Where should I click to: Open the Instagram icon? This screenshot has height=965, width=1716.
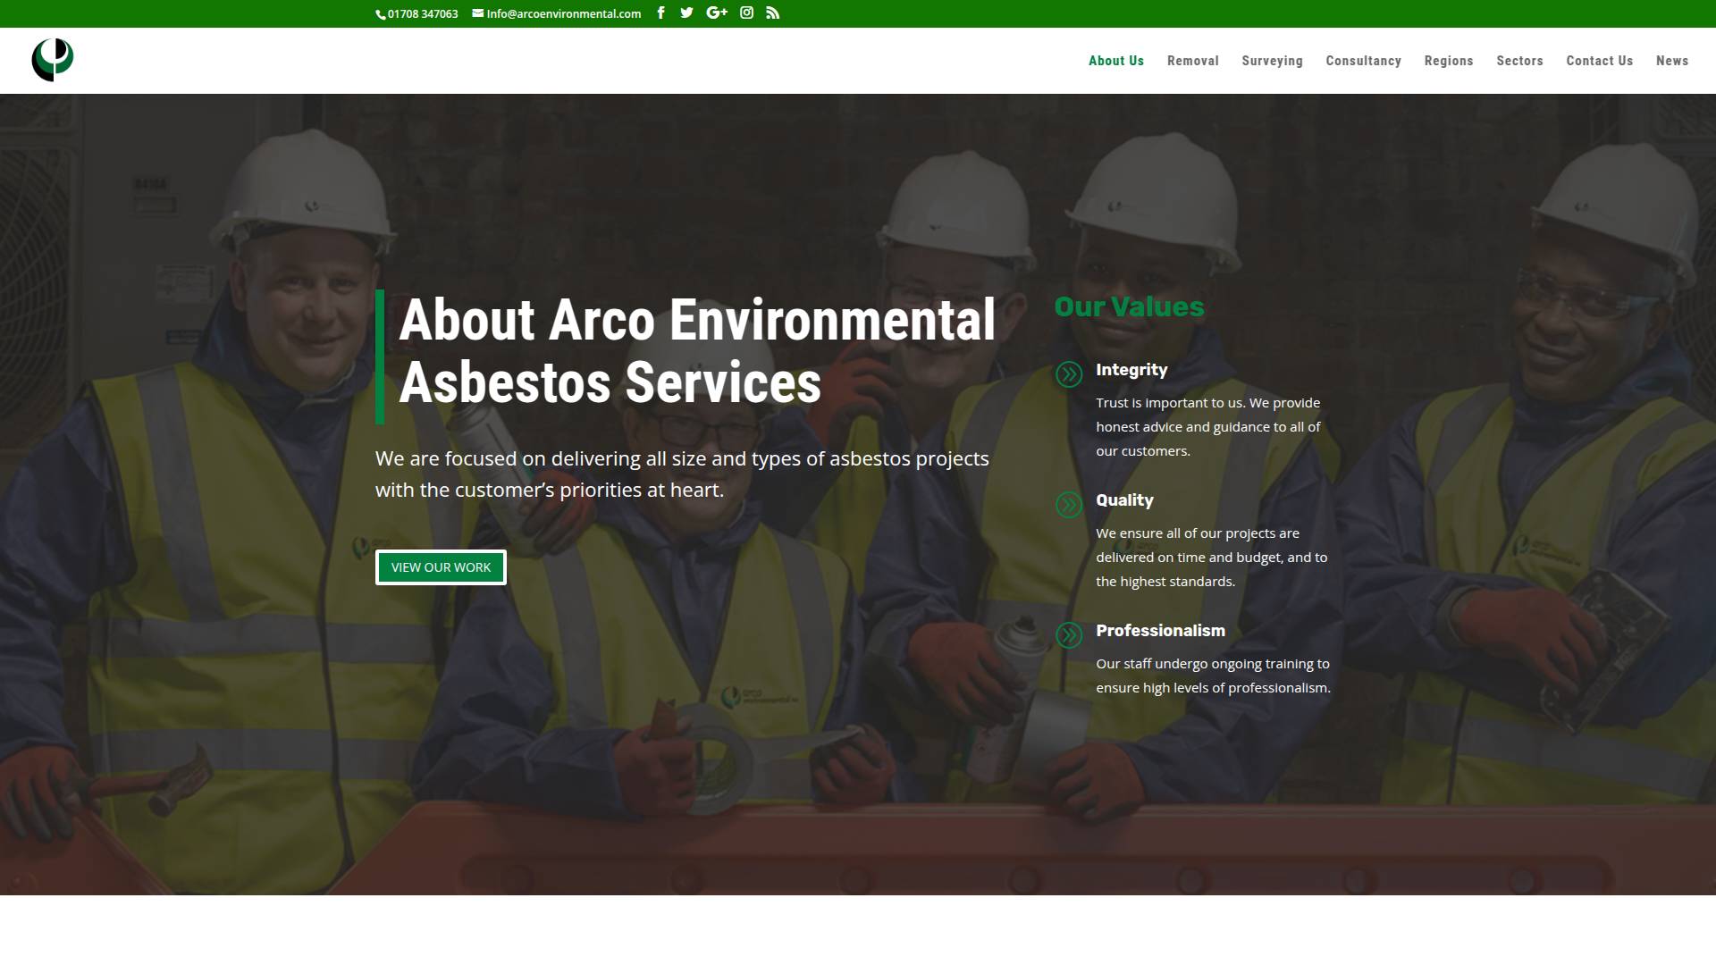tap(745, 13)
